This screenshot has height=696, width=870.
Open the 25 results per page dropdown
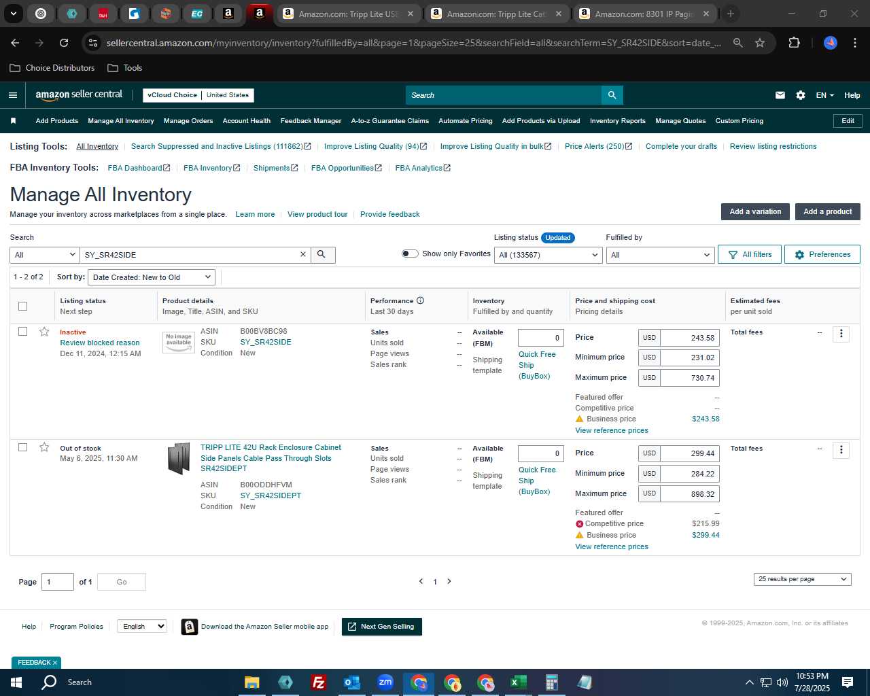(802, 579)
